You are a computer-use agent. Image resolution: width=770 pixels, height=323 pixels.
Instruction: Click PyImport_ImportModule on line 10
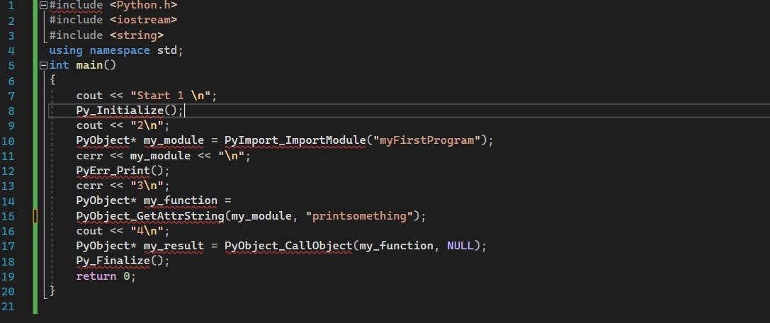(295, 140)
